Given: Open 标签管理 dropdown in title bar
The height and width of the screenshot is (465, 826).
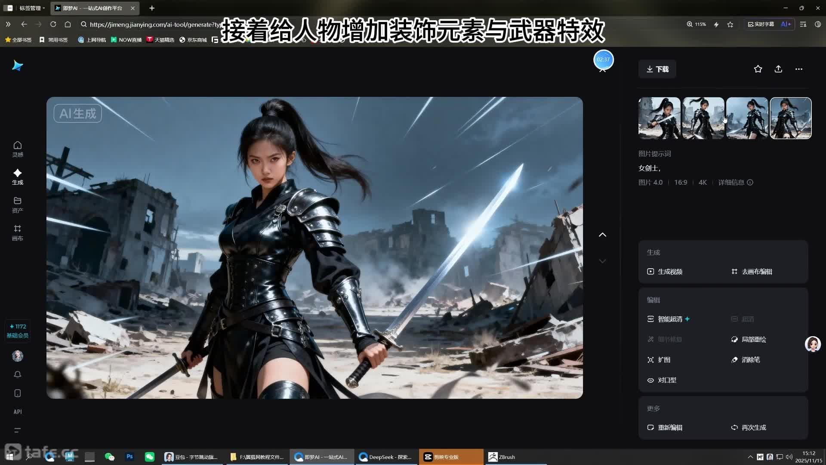Looking at the screenshot, I should (32, 8).
